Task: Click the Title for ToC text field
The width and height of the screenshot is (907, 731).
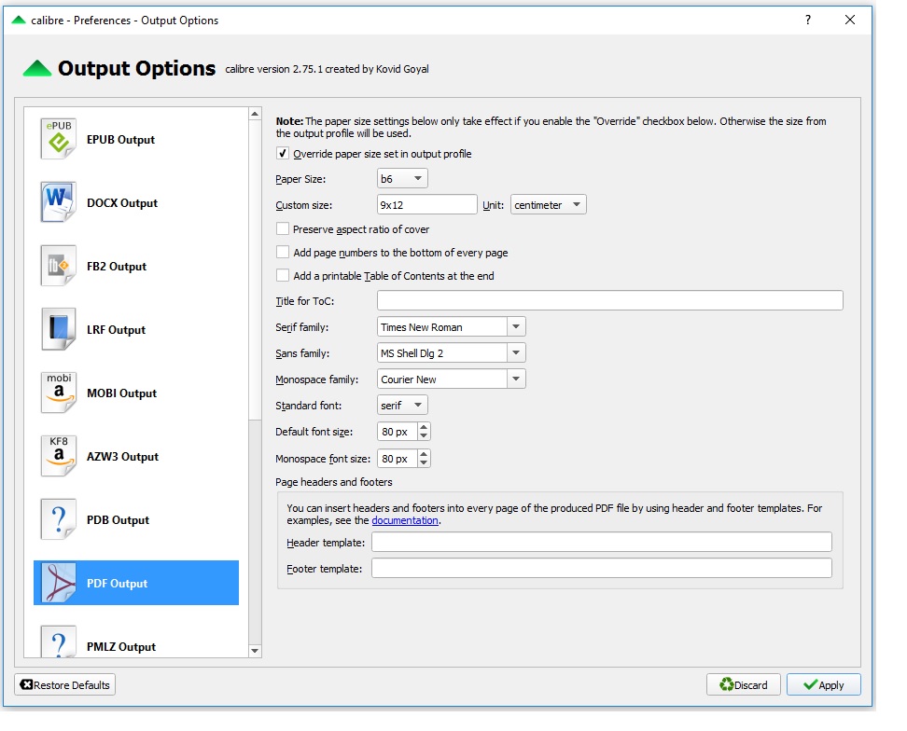Action: click(609, 300)
